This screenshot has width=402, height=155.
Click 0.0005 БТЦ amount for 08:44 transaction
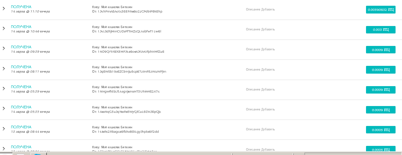tap(381, 130)
